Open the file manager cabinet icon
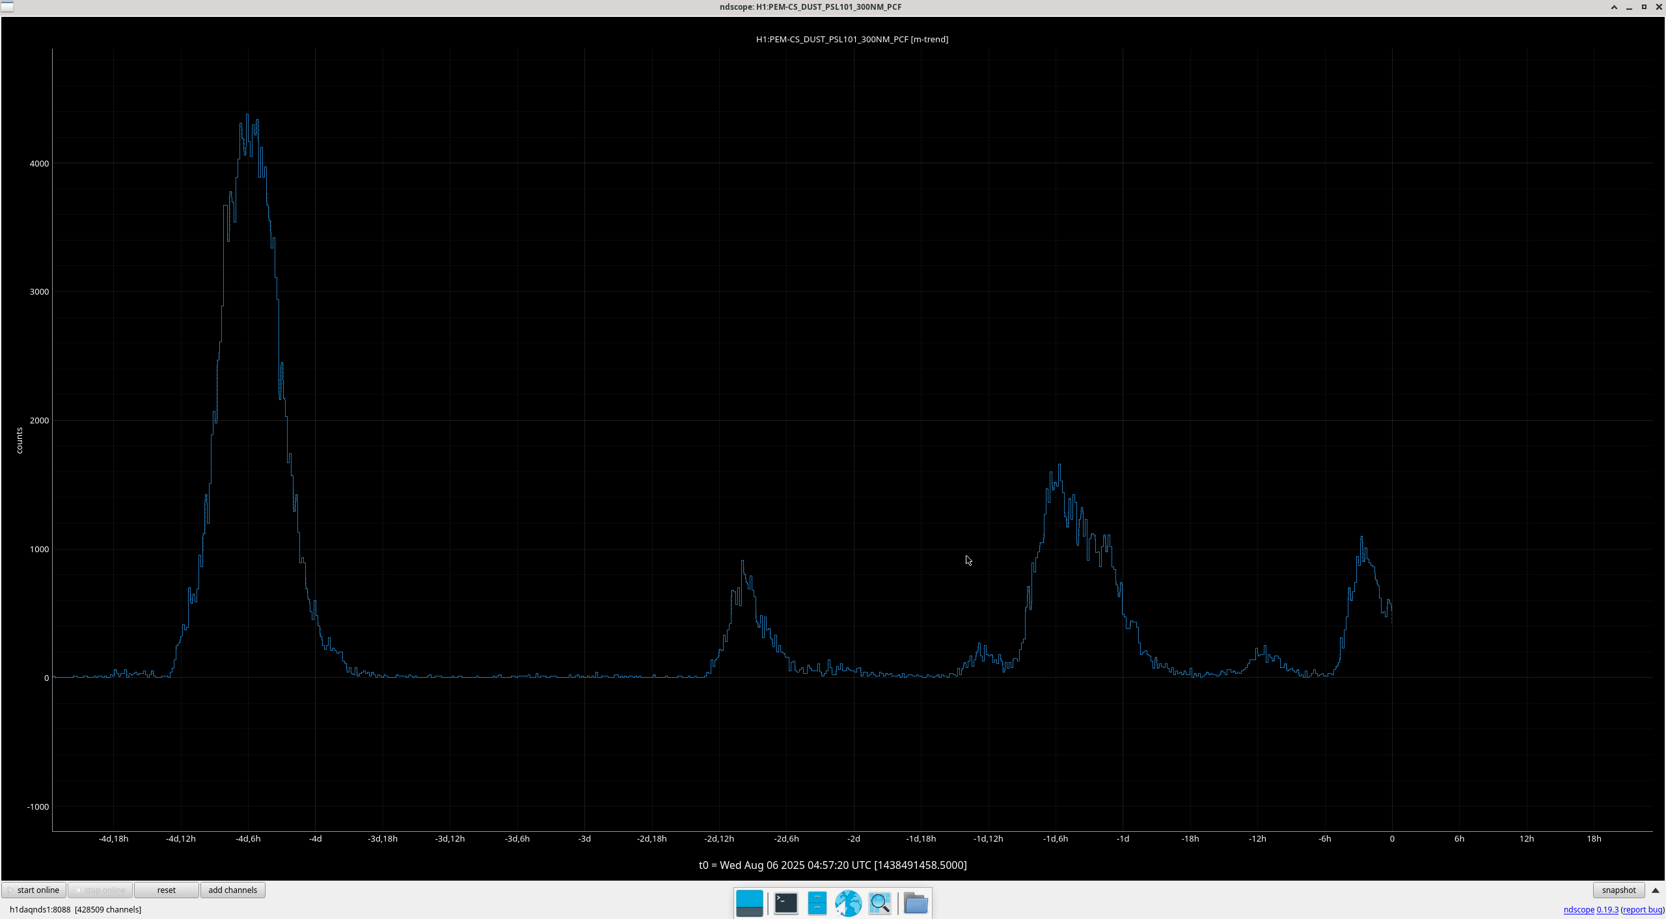This screenshot has height=919, width=1666. pos(817,903)
